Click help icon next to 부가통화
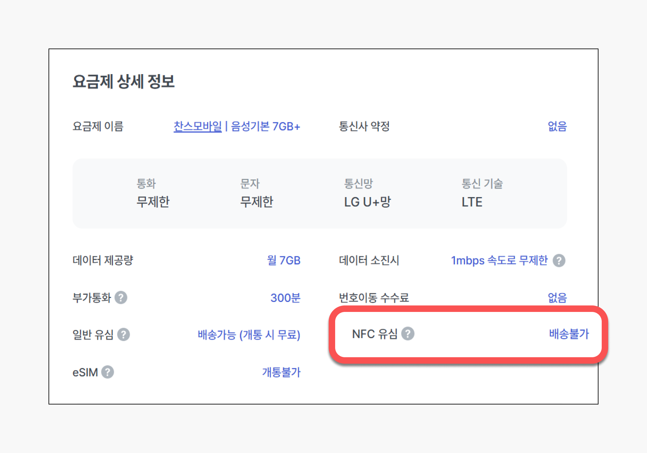The height and width of the screenshot is (453, 647). [121, 298]
